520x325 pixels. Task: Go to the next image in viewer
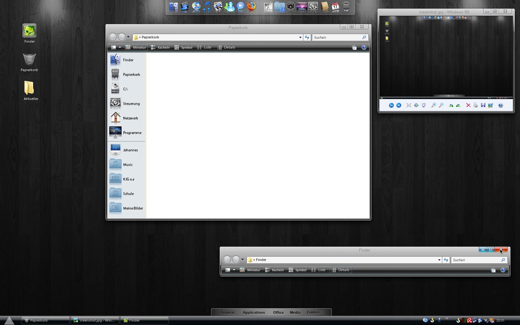point(399,106)
